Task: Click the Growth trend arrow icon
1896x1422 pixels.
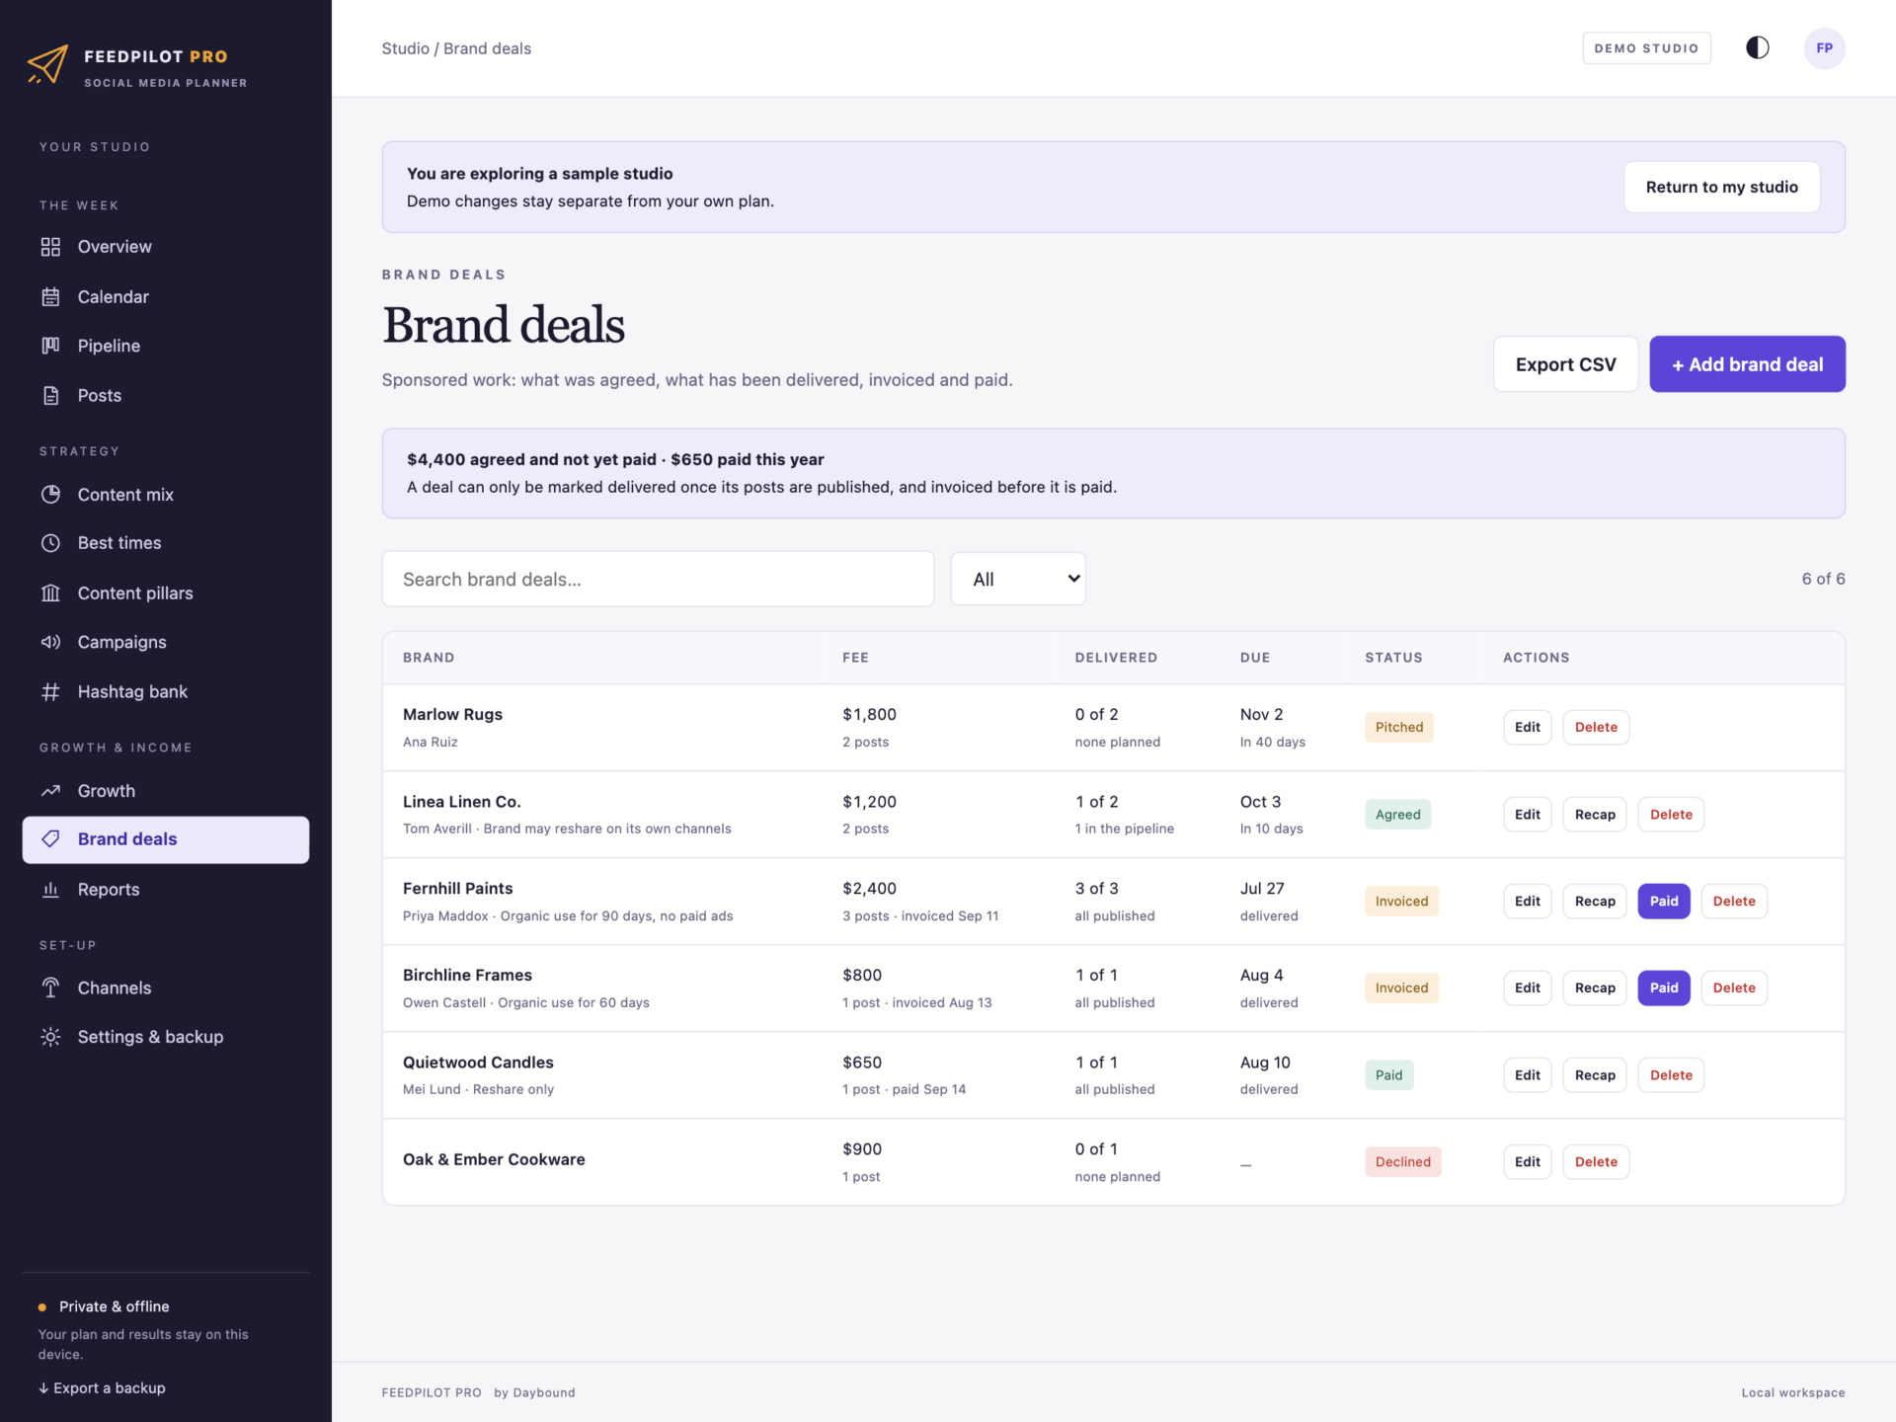Action: [x=50, y=790]
